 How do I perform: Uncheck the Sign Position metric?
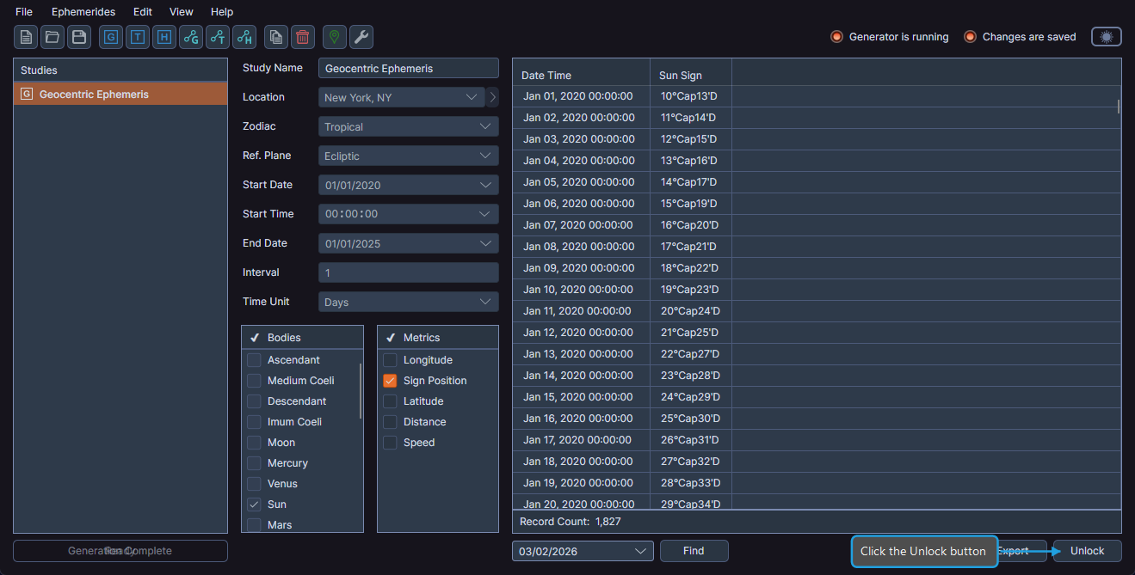coord(390,380)
